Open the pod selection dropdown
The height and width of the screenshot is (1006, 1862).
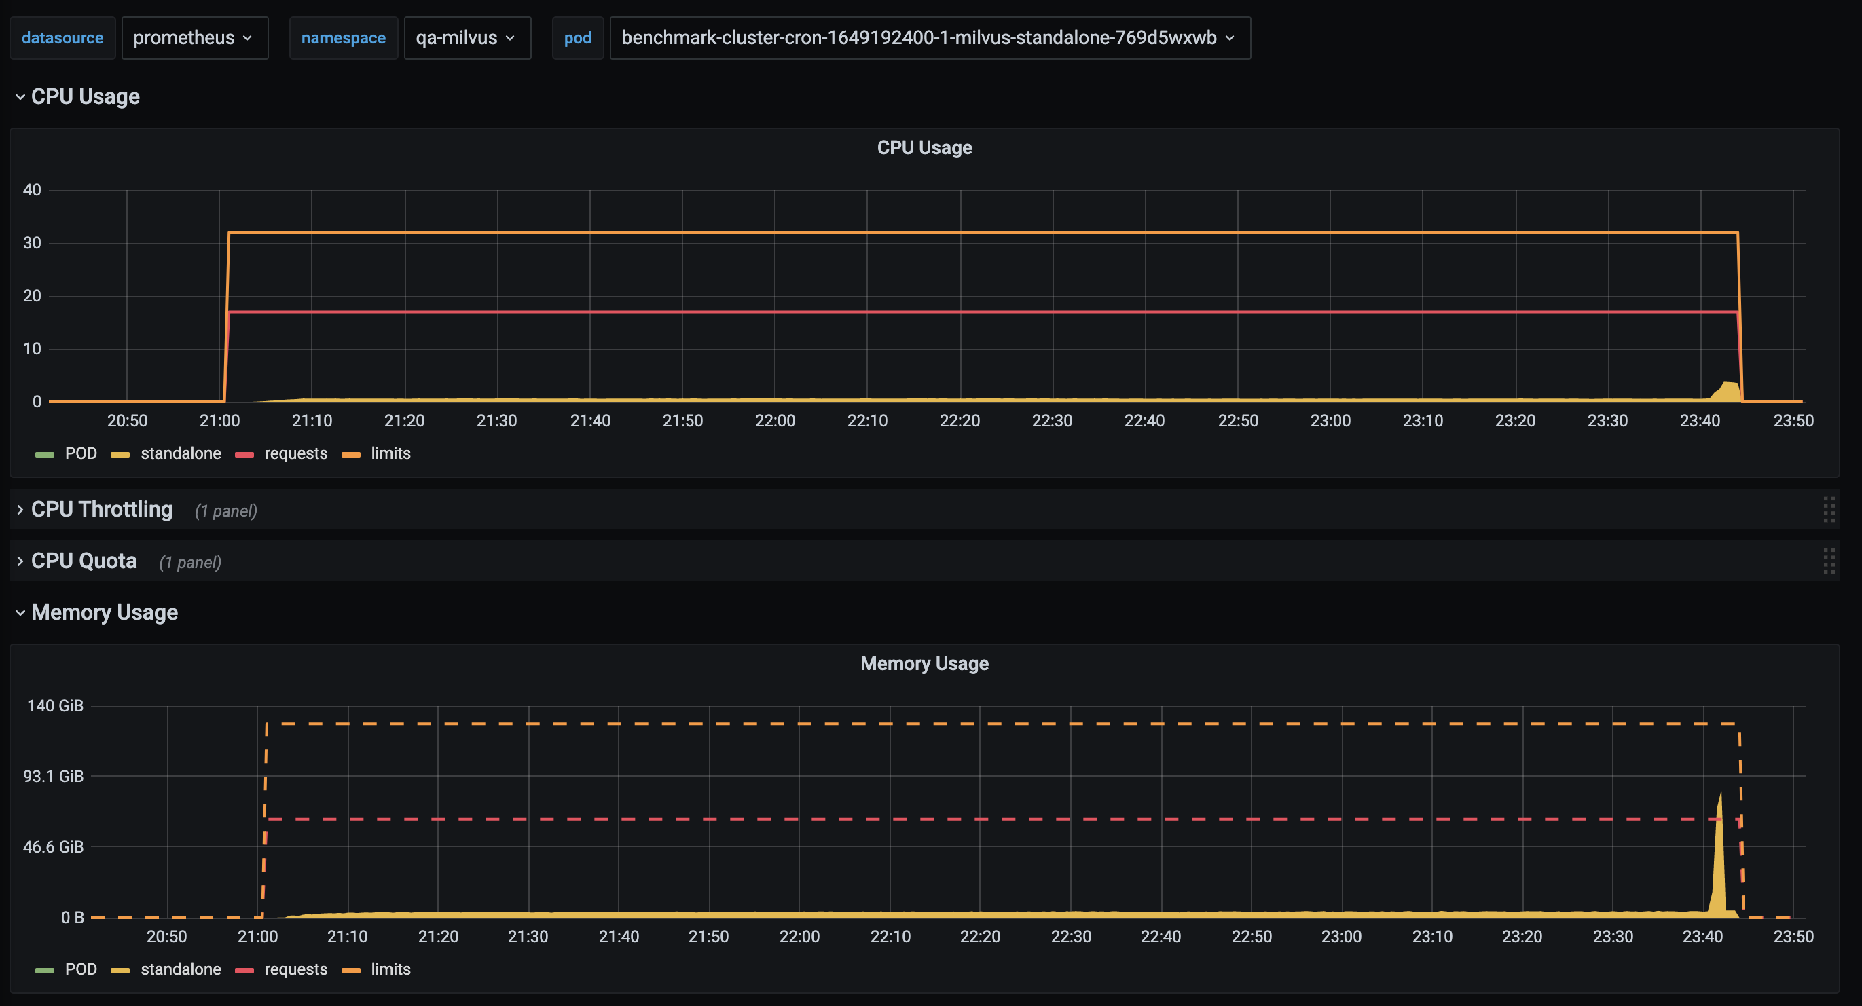coord(929,37)
